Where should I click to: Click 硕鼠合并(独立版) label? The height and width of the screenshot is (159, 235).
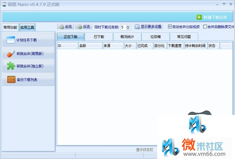(30, 66)
